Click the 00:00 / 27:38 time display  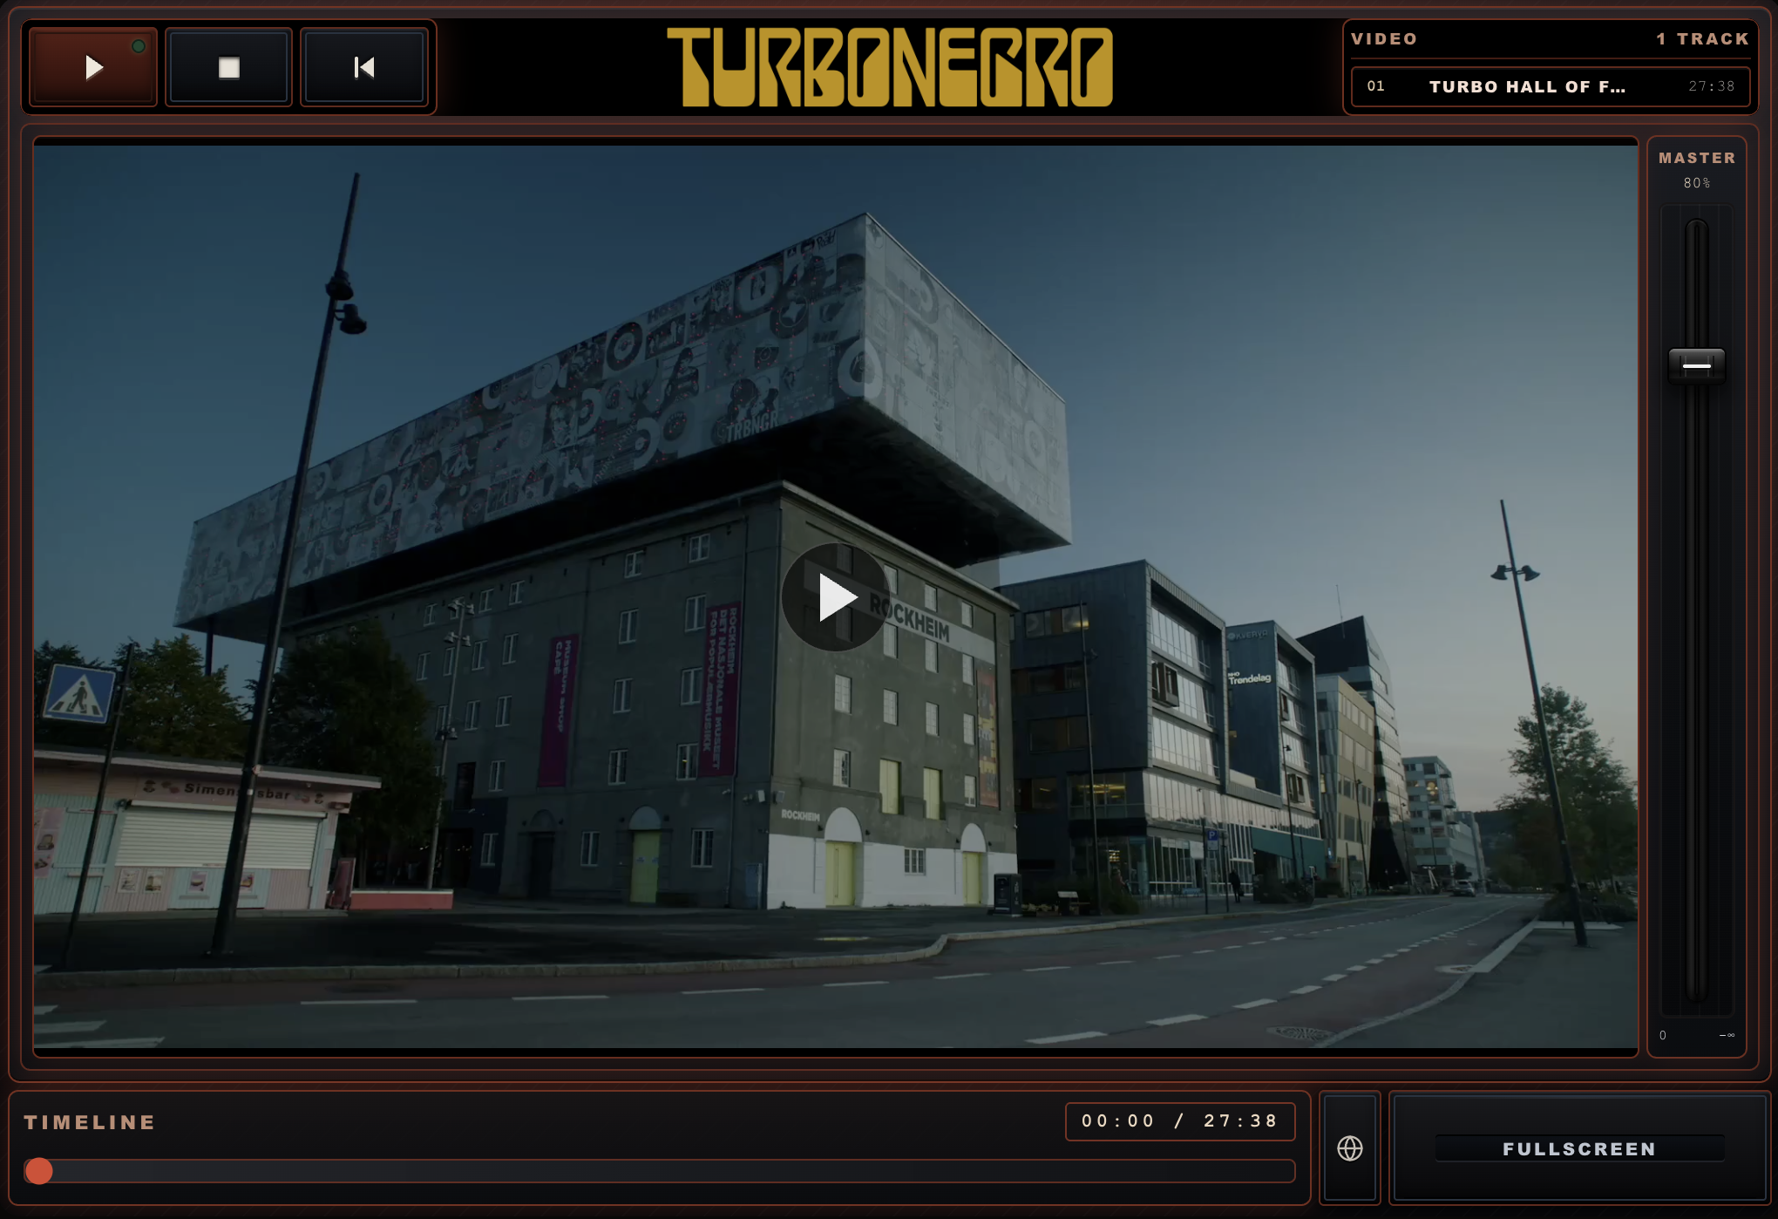1179,1121
